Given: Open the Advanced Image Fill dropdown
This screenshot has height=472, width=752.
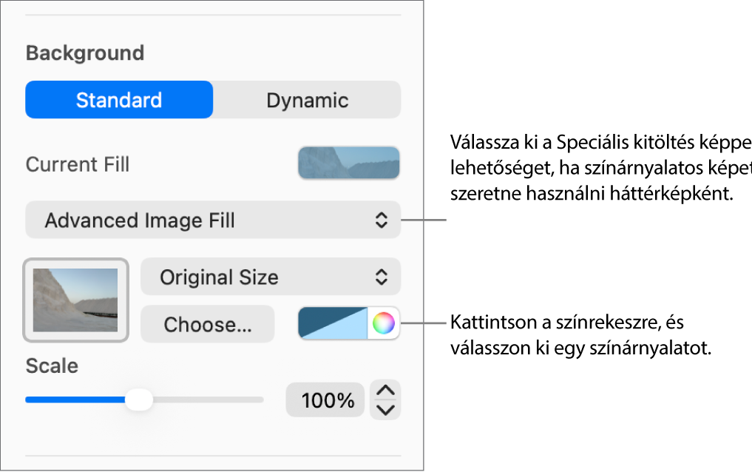Looking at the screenshot, I should coord(213,220).
